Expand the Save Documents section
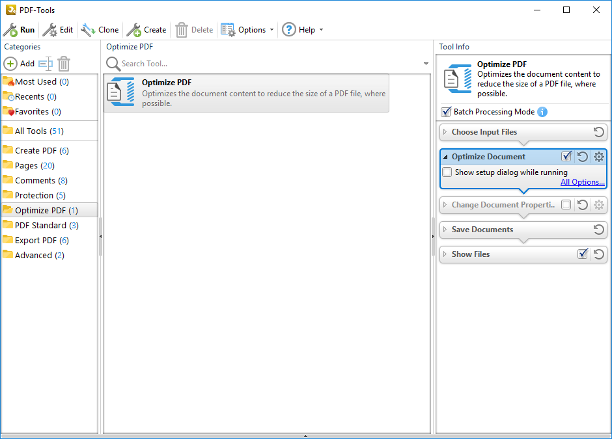Viewport: 612px width, 439px height. pyautogui.click(x=445, y=230)
